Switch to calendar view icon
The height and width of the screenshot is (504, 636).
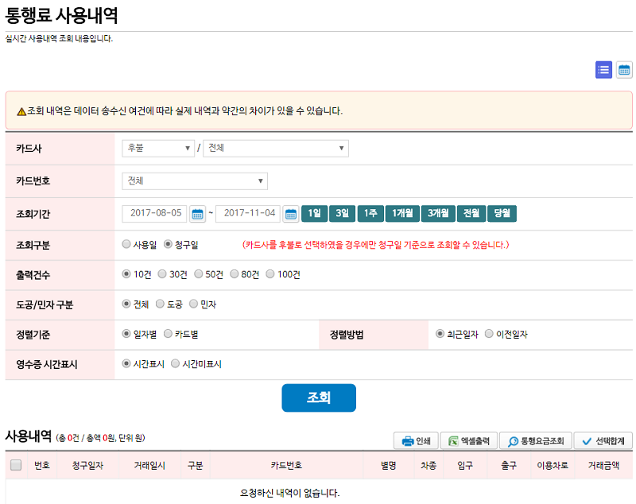coord(624,70)
